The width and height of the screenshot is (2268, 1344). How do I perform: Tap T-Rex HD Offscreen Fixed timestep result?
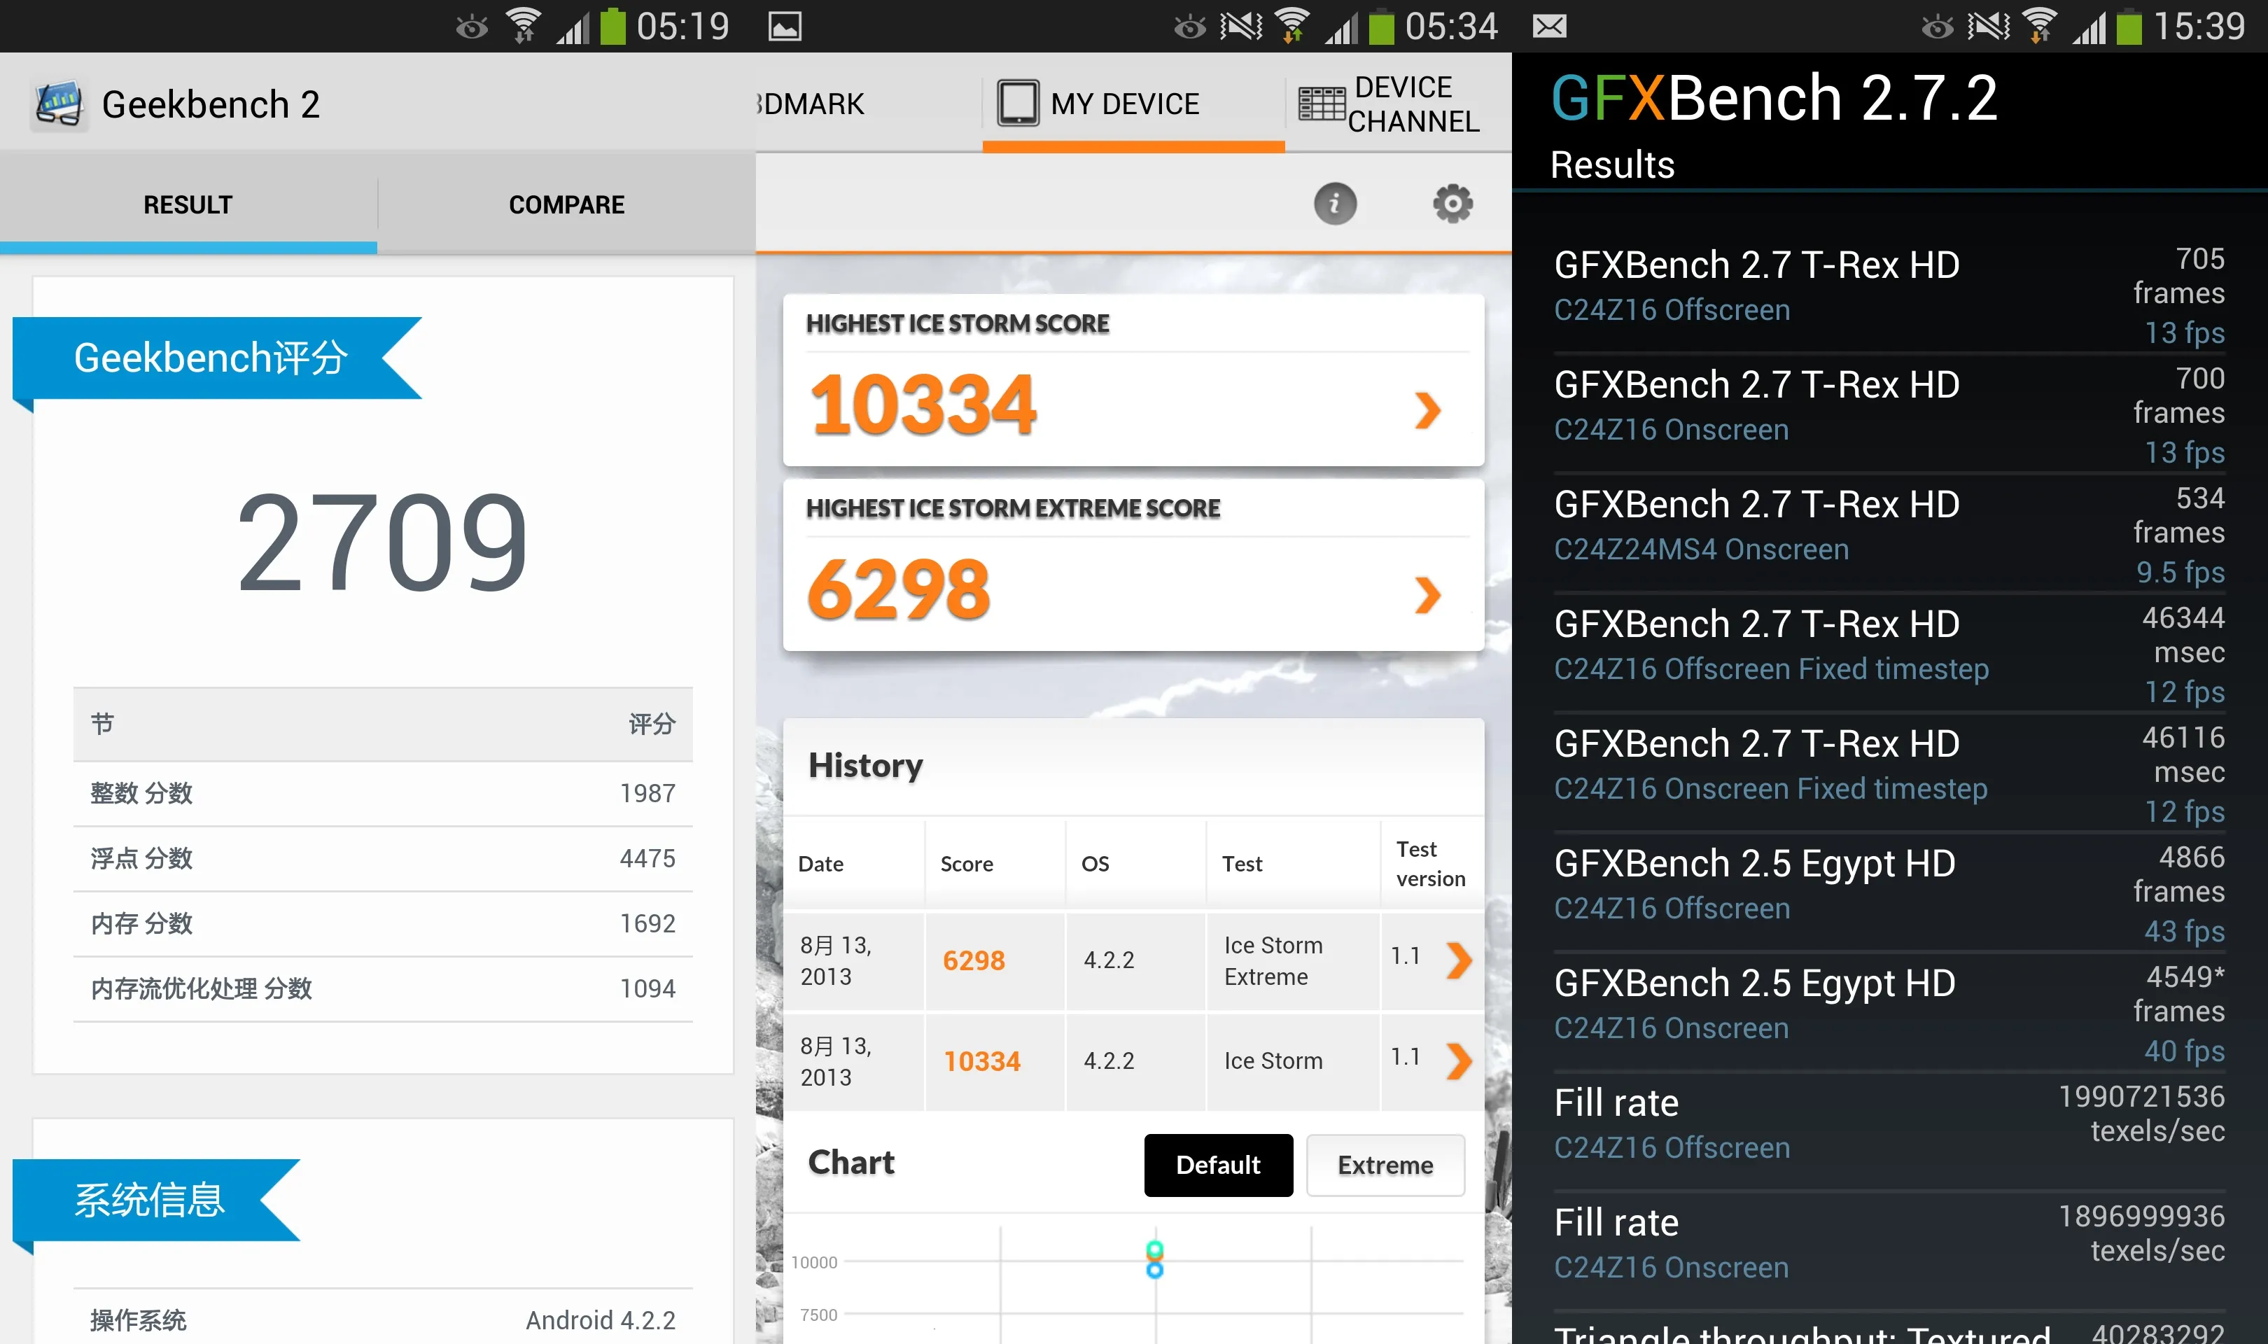(x=1889, y=653)
